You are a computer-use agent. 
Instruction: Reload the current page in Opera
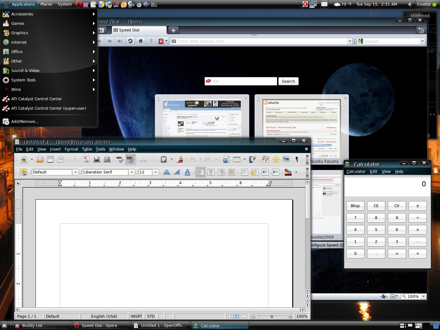pyautogui.click(x=130, y=41)
